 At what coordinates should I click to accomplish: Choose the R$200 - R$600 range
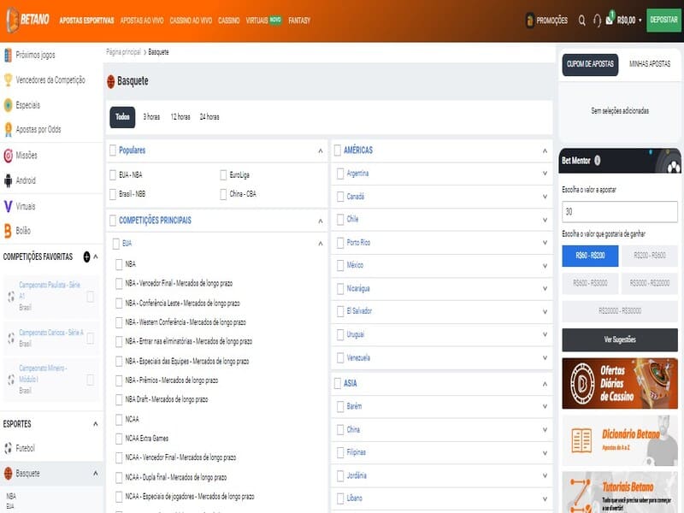(650, 256)
